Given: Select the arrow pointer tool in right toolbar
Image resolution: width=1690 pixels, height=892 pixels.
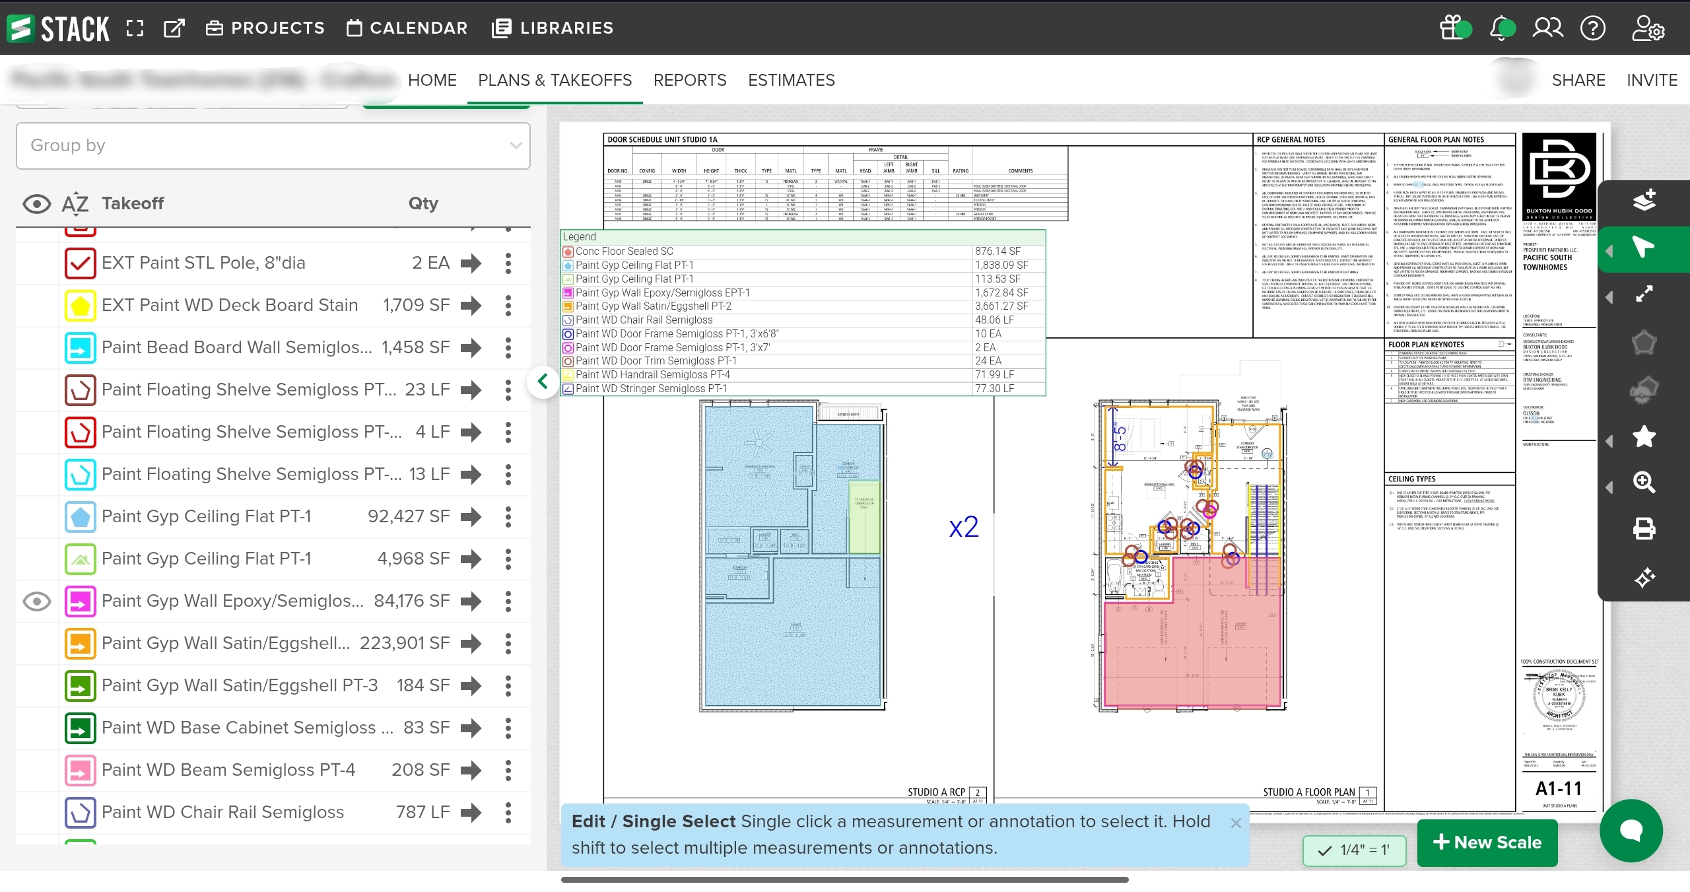Looking at the screenshot, I should 1643,248.
